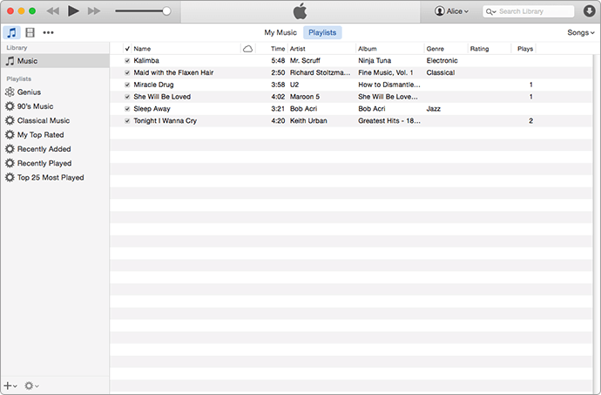Expand the search magnifier options
Image resolution: width=601 pixels, height=395 pixels.
pos(490,11)
